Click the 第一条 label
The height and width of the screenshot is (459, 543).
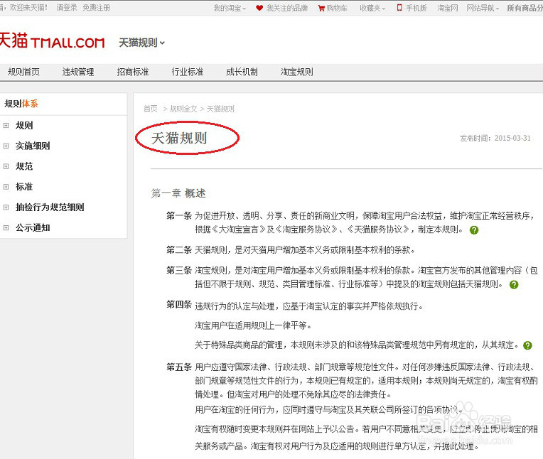(x=179, y=216)
